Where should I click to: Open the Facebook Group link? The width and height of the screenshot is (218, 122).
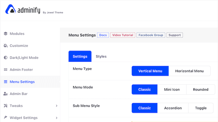pyautogui.click(x=151, y=35)
